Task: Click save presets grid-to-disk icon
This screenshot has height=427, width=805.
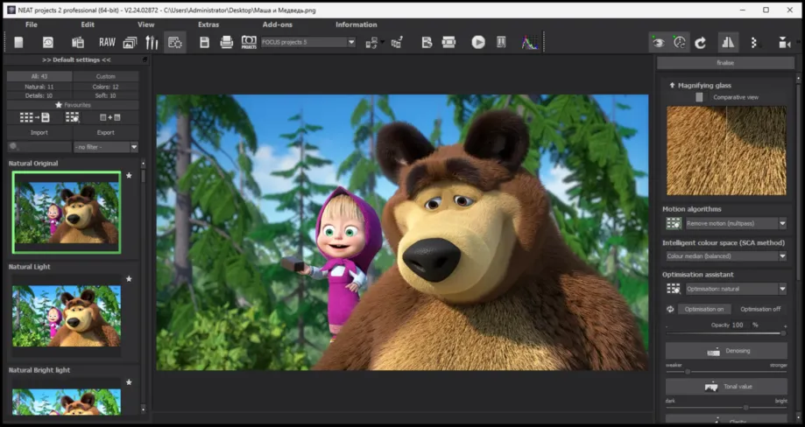Action: coord(34,118)
